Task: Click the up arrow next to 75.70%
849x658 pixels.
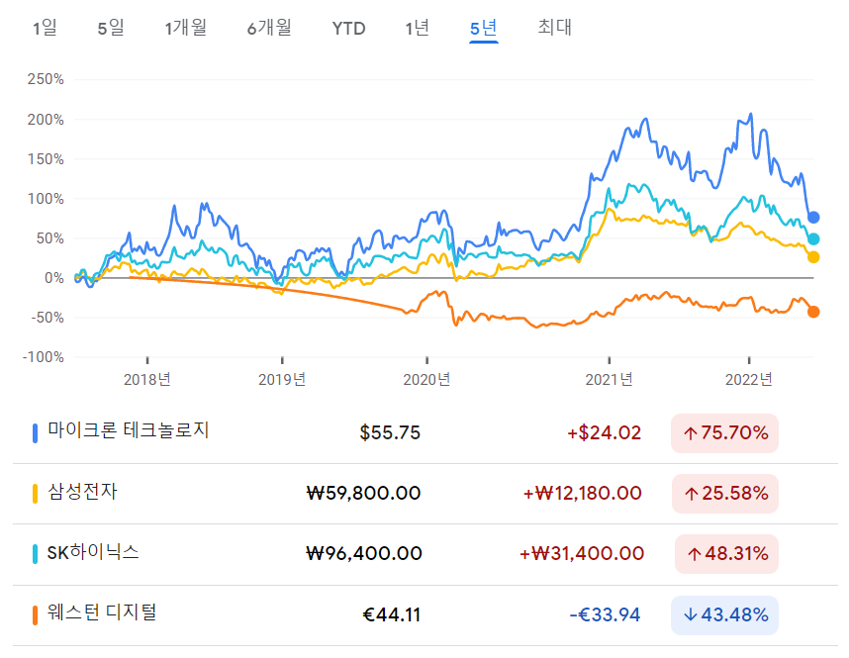Action: point(691,432)
